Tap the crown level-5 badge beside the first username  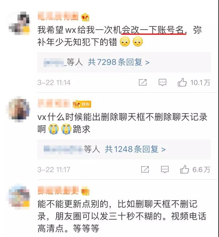[x=85, y=17]
